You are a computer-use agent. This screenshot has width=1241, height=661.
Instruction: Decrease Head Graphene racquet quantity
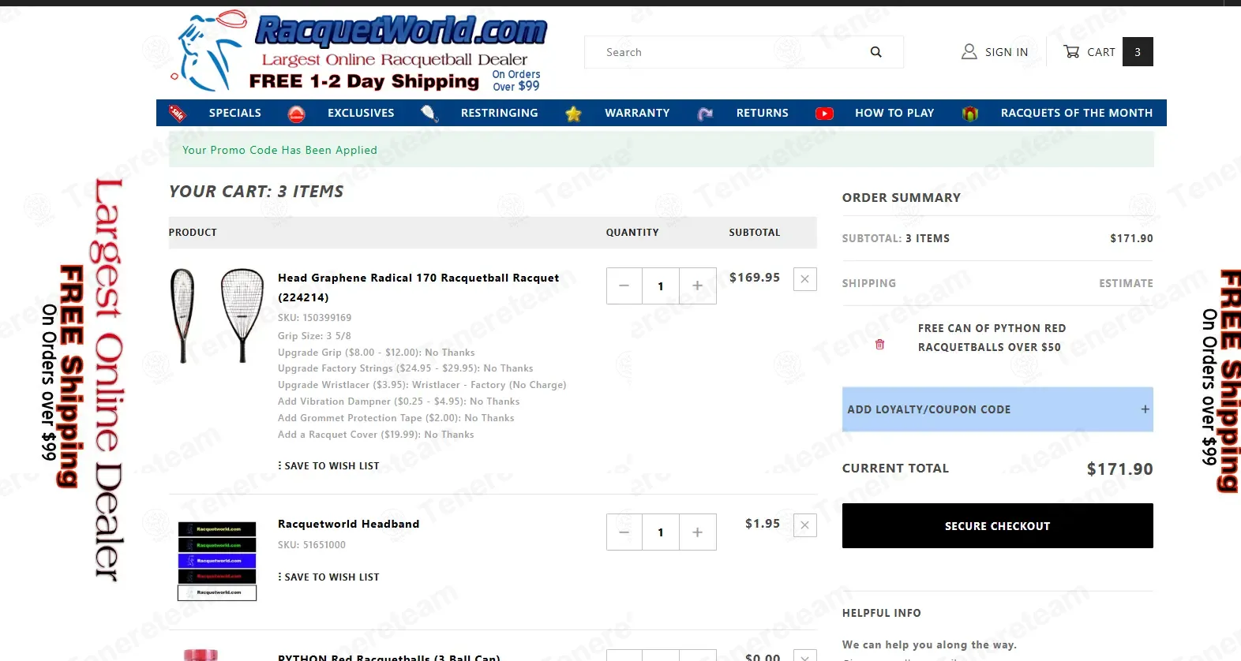[624, 286]
